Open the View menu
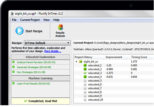This screenshot has height=107, width=154. coord(47,20)
